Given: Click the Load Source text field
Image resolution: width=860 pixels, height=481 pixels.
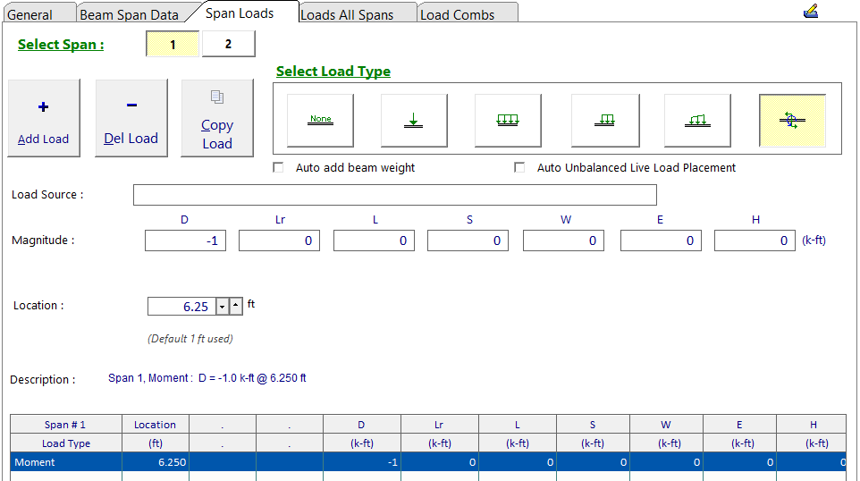Looking at the screenshot, I should pyautogui.click(x=395, y=195).
